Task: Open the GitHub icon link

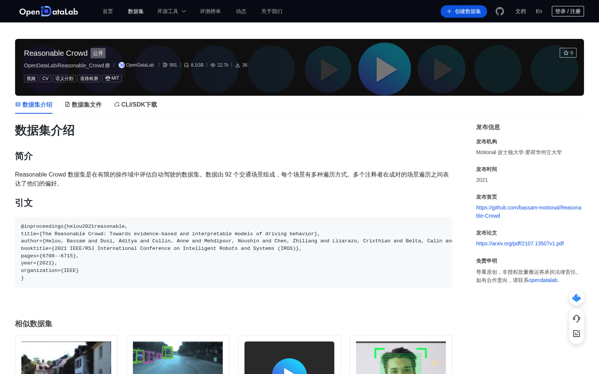Action: (x=500, y=11)
